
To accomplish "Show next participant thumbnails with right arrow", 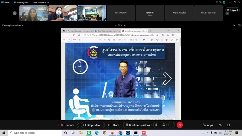I will pos(227,13).
